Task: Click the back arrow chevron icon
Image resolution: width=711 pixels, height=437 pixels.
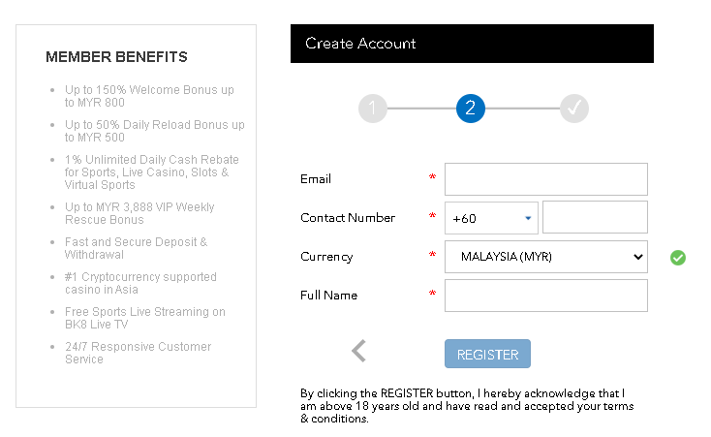Action: click(358, 351)
